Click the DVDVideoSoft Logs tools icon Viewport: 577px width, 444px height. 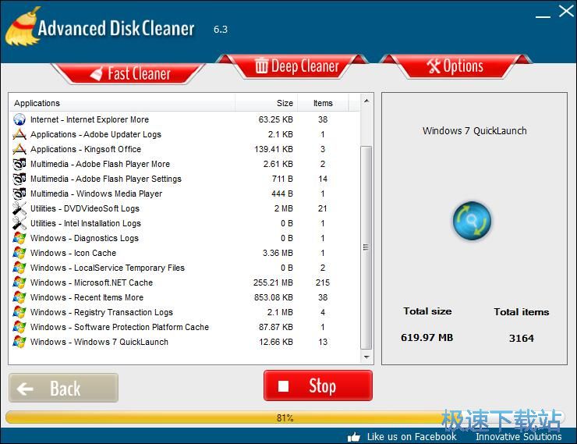click(x=19, y=208)
